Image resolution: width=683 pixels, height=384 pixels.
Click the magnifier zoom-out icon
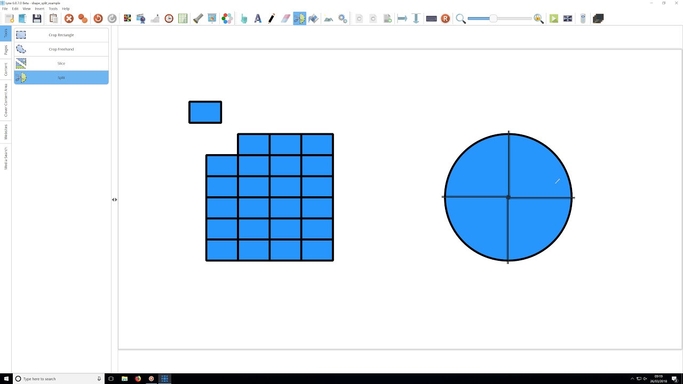461,19
